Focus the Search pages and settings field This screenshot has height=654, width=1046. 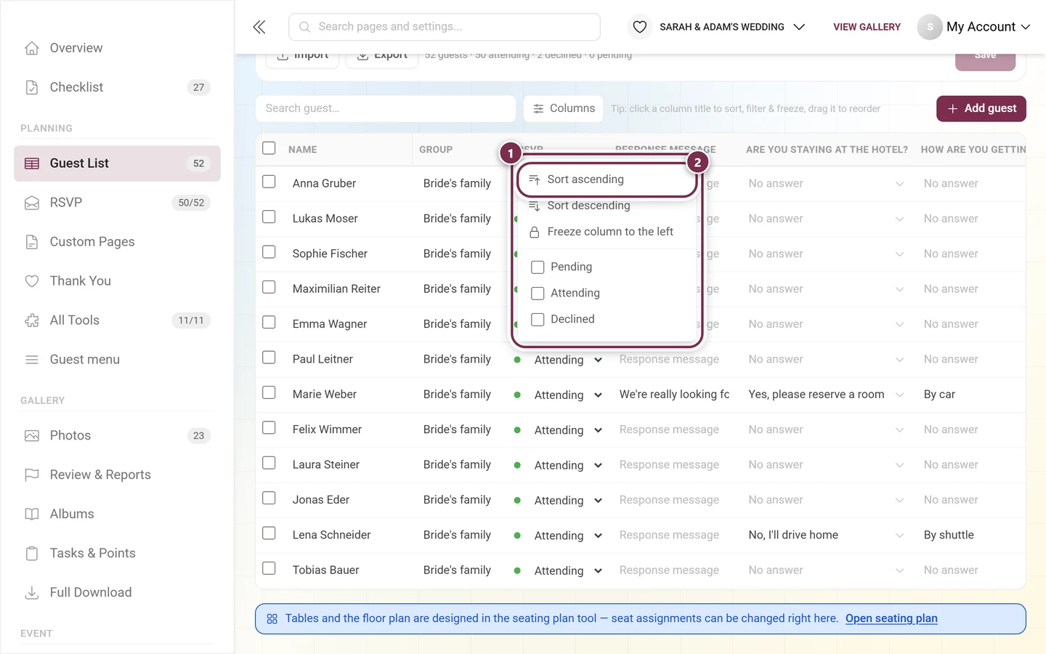point(445,27)
